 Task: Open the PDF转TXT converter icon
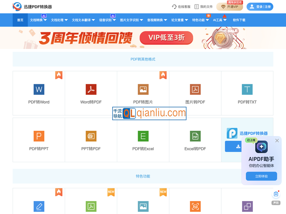247,89
